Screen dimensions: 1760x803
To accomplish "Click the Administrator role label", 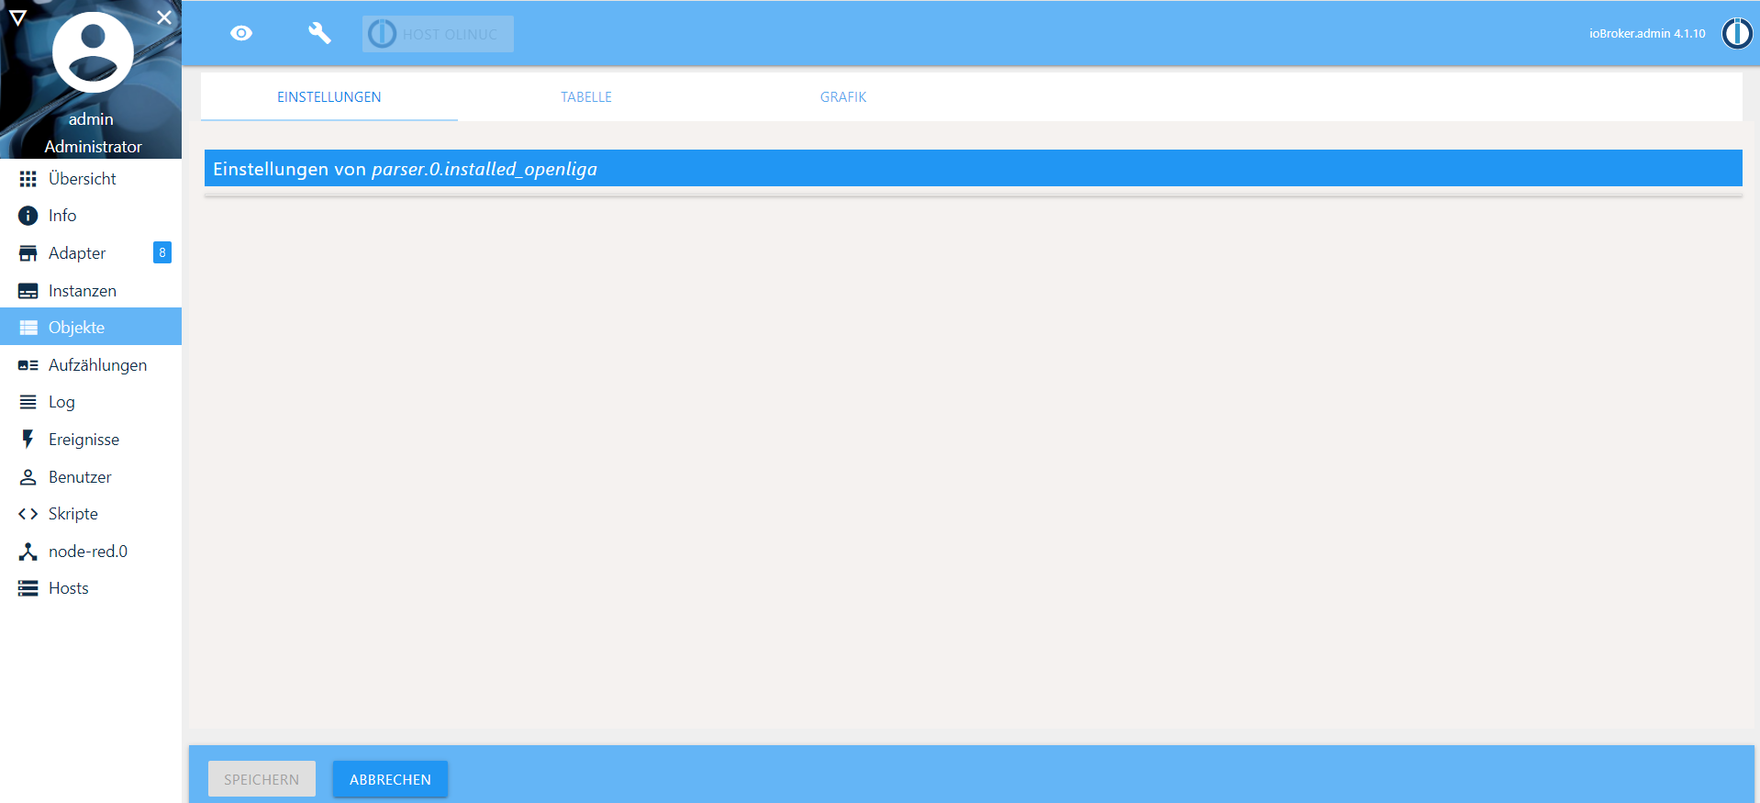I will 93,147.
